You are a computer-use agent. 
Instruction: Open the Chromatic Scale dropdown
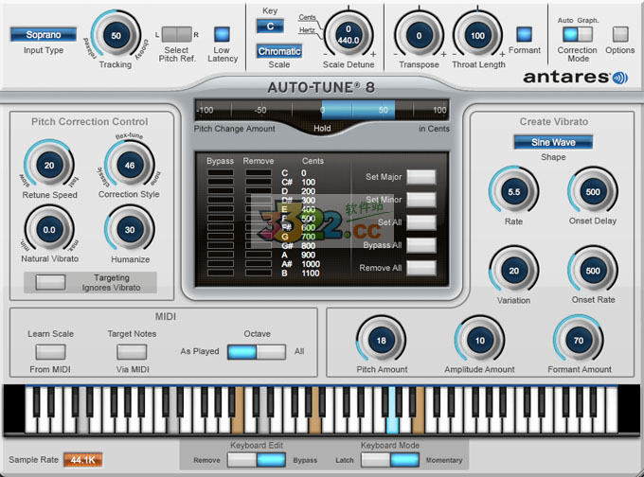(279, 51)
